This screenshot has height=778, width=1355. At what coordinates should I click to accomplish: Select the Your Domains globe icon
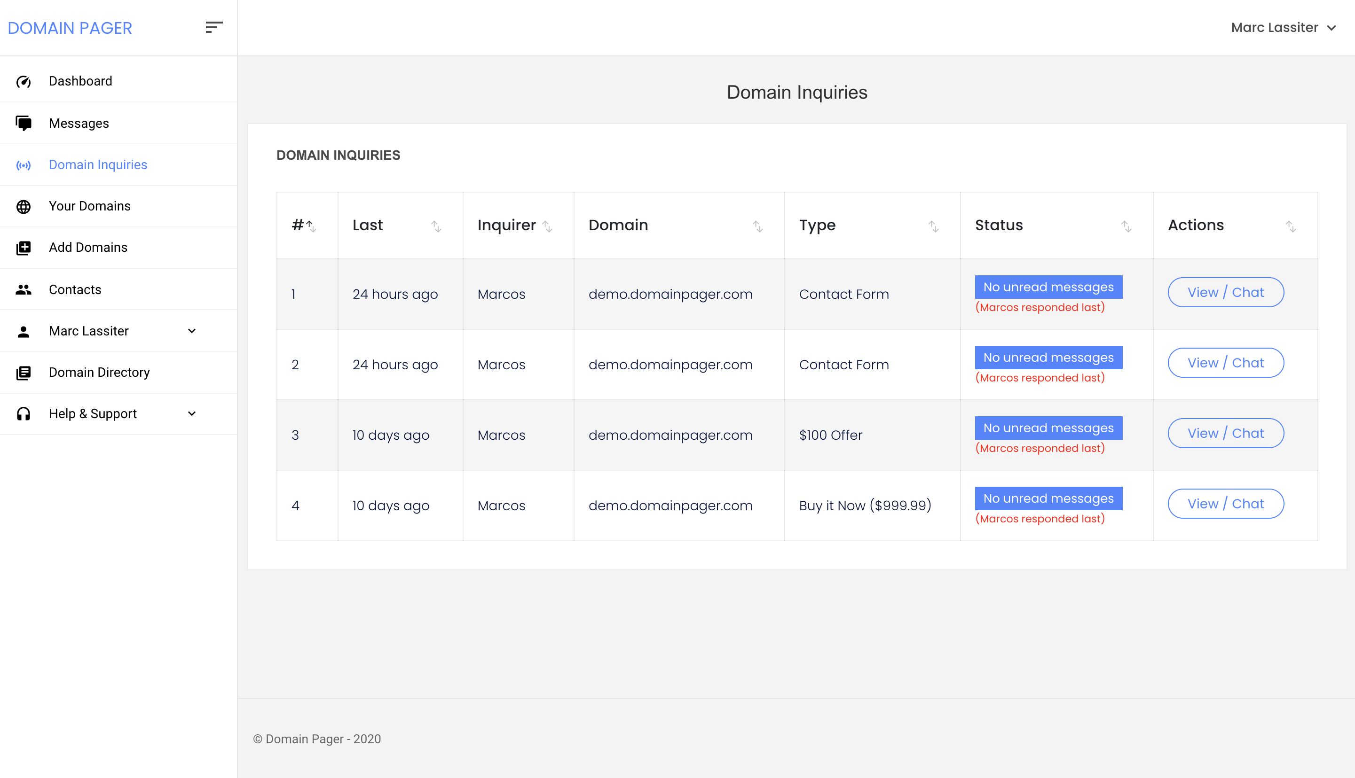tap(24, 206)
